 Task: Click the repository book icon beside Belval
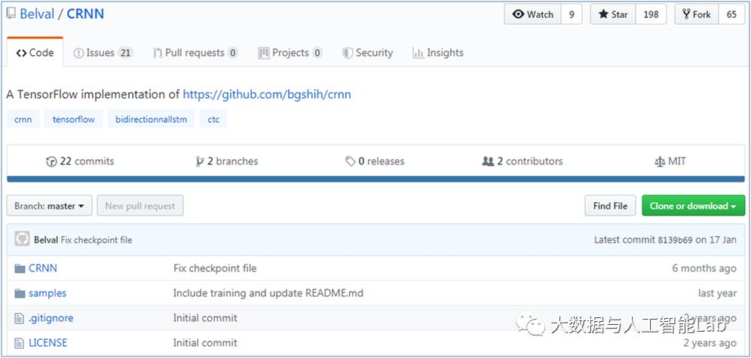(x=11, y=13)
